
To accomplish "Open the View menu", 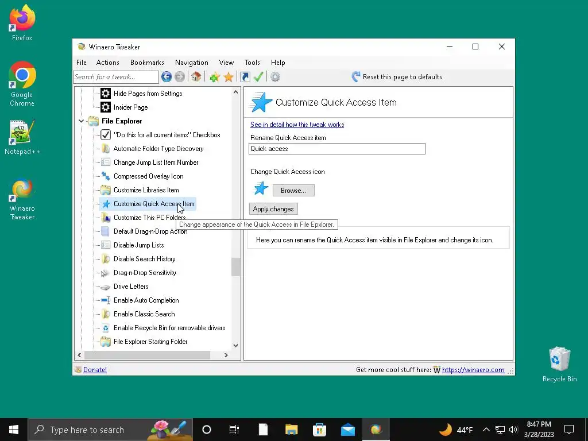I will 226,63.
